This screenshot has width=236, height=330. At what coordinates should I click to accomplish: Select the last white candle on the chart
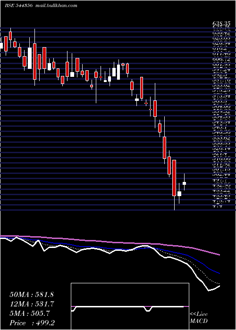[x=184, y=183]
